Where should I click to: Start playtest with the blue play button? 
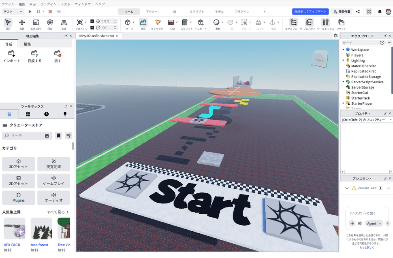(x=30, y=11)
